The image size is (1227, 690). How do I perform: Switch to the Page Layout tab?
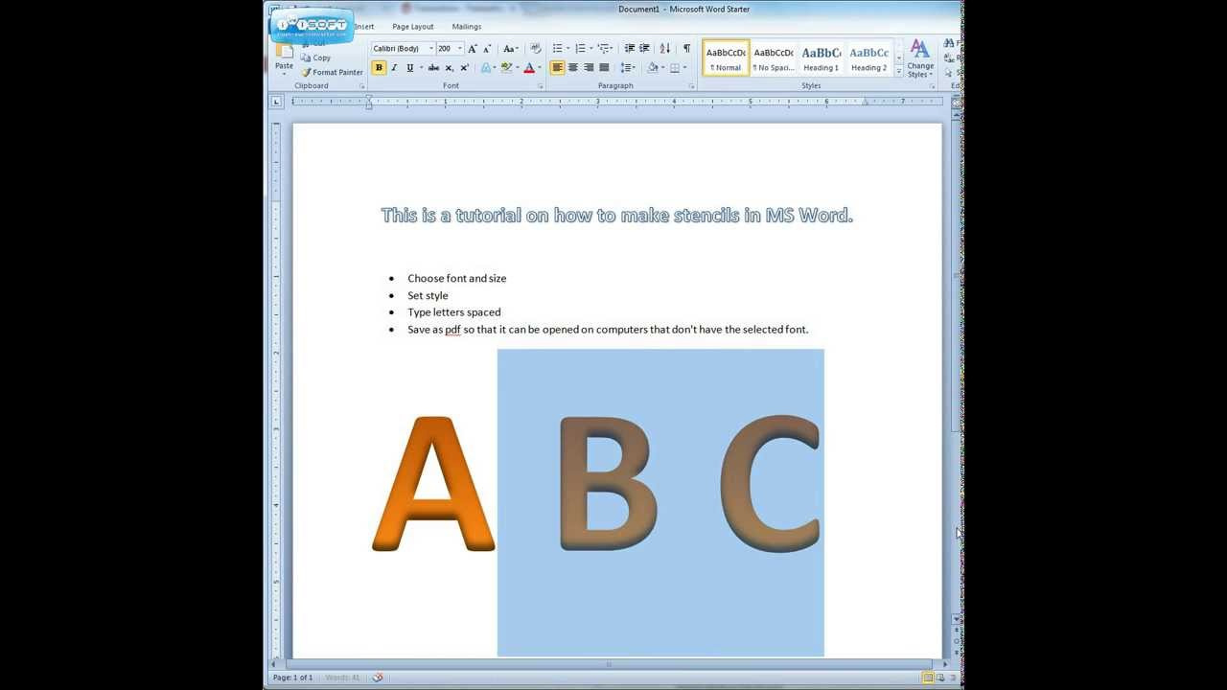pyautogui.click(x=411, y=26)
